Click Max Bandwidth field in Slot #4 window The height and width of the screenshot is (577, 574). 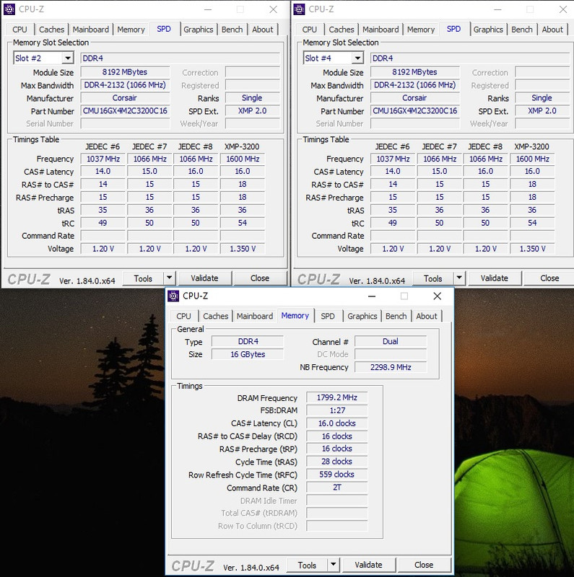[415, 85]
